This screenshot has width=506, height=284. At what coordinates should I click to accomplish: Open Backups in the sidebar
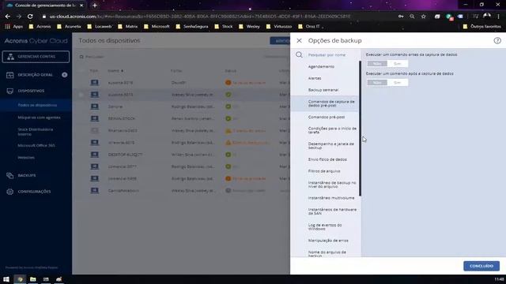(27, 175)
